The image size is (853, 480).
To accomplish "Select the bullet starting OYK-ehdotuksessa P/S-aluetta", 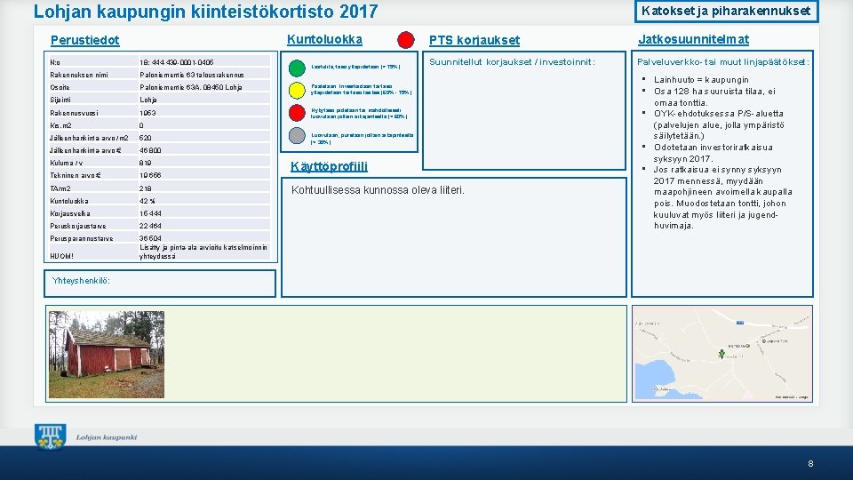I will [x=719, y=124].
